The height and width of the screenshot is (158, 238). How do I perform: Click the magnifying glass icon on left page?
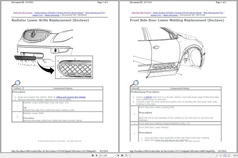tap(16, 83)
